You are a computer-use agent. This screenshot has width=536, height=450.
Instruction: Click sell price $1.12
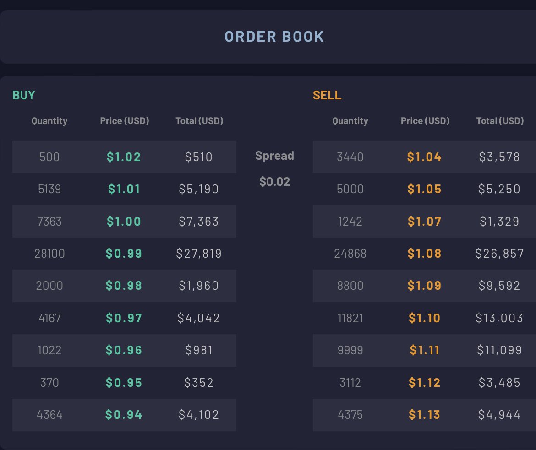click(424, 383)
